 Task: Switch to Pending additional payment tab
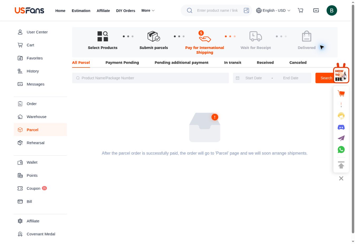tap(181, 62)
